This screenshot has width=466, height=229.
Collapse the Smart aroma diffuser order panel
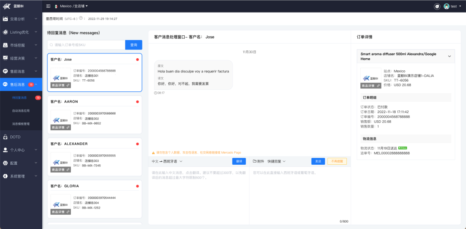[x=449, y=56]
